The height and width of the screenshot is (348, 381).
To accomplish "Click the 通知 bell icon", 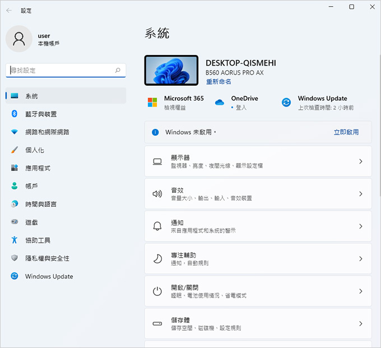I will 157,226.
